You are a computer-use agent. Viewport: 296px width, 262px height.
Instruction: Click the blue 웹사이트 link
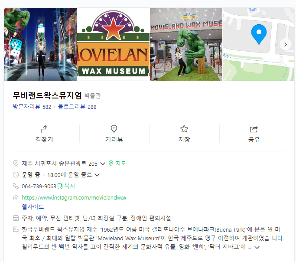click(x=33, y=206)
